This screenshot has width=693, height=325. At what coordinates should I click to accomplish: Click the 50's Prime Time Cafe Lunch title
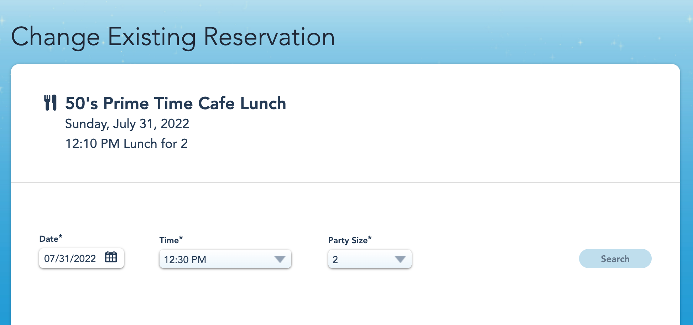(176, 103)
